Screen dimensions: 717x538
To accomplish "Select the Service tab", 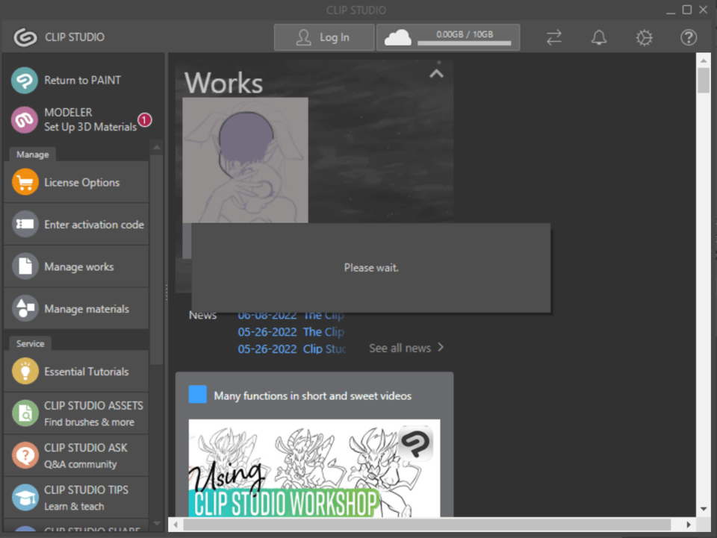I will coord(30,343).
